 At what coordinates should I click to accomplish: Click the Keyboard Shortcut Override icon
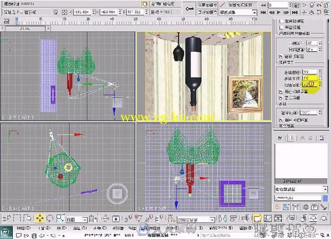pyautogui.click(x=116, y=219)
